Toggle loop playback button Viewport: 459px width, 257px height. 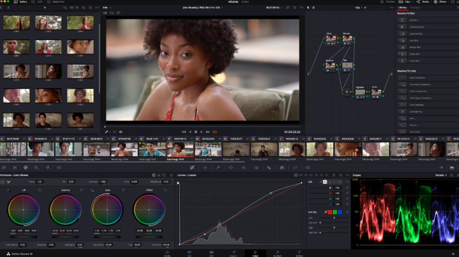215,132
